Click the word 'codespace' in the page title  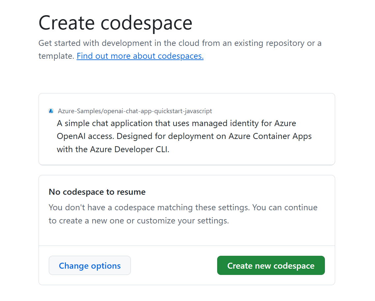click(x=146, y=23)
